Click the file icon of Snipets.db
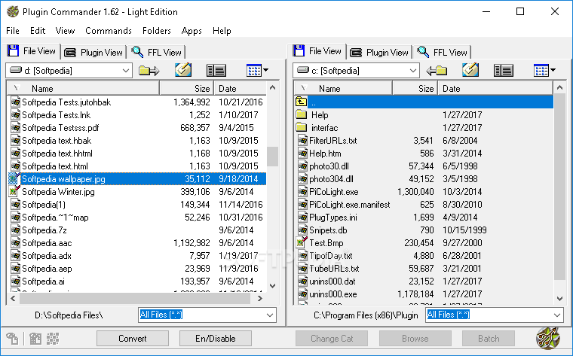 click(x=302, y=230)
